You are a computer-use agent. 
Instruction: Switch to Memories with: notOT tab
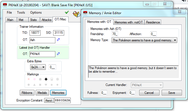click(x=129, y=22)
